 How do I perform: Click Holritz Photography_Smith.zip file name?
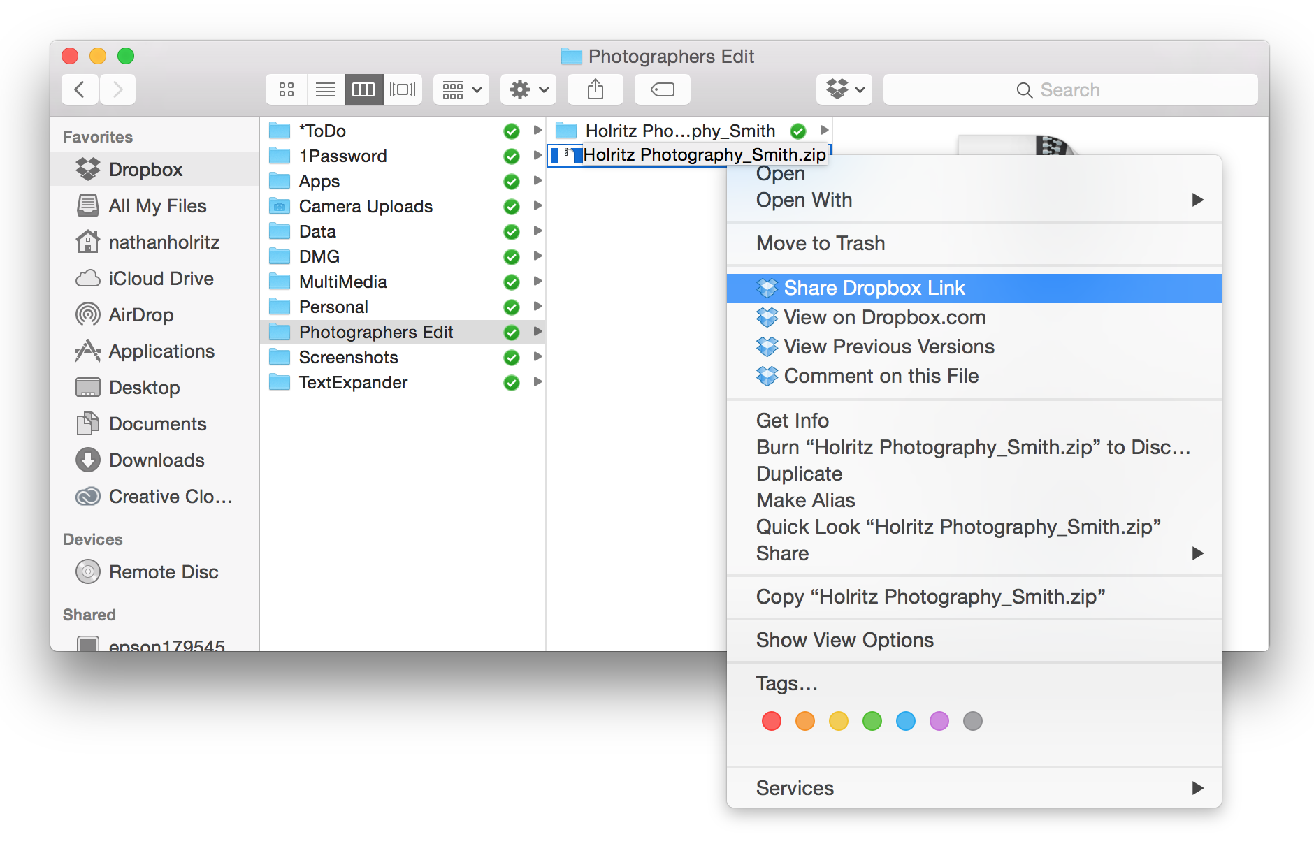click(705, 154)
